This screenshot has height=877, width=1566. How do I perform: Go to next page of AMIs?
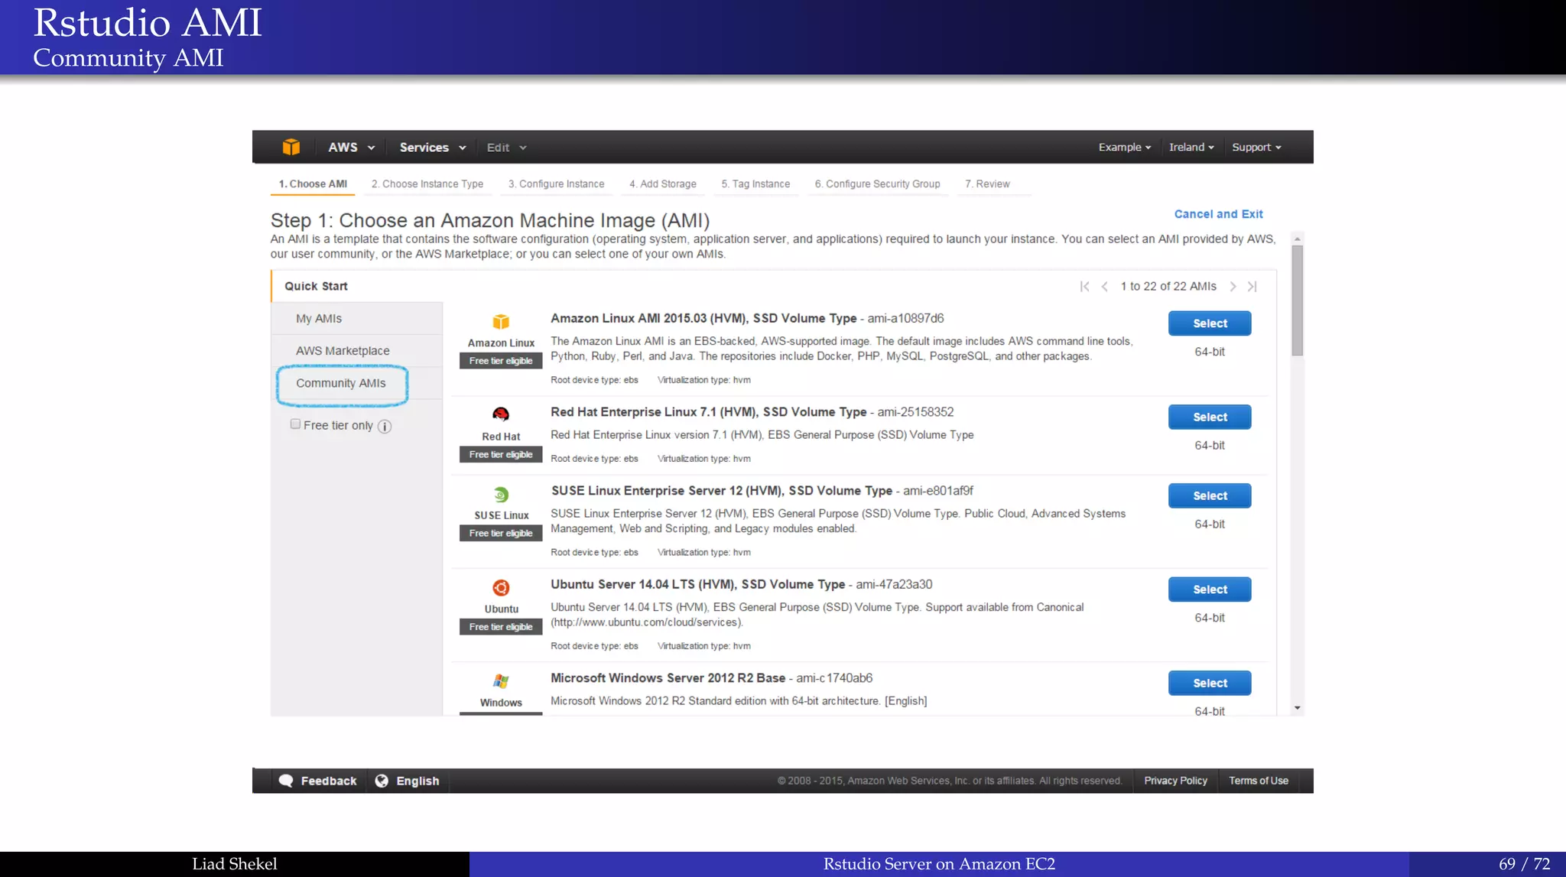(1233, 287)
